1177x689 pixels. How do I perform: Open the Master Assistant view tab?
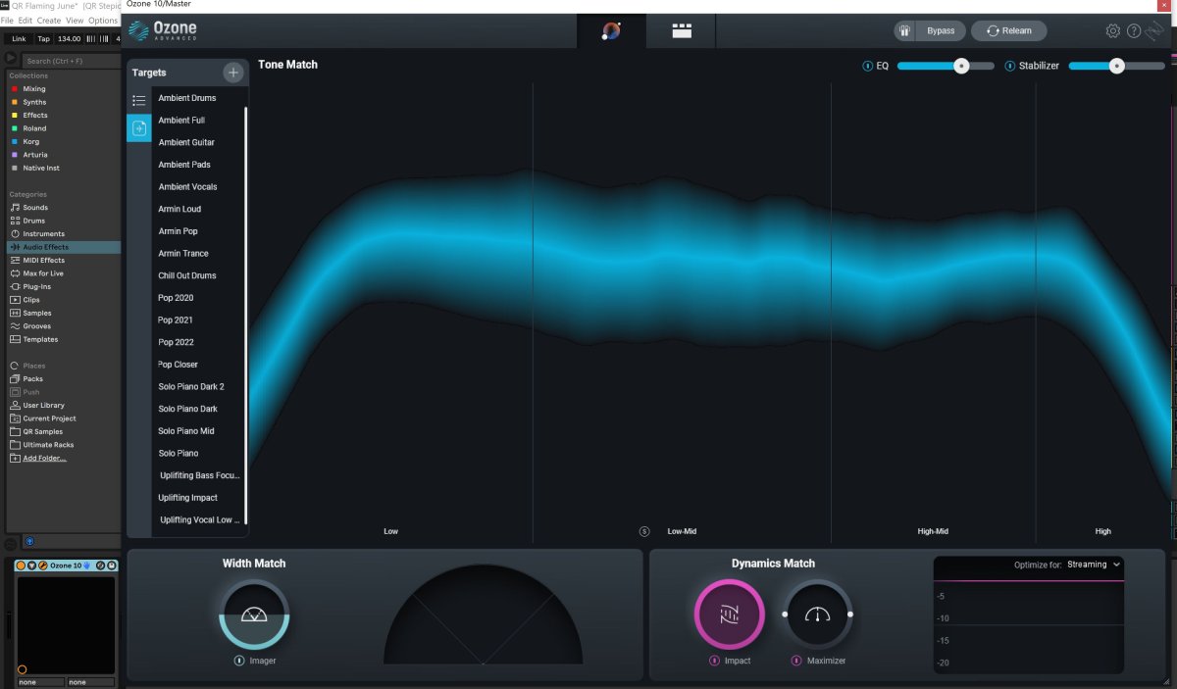click(611, 30)
